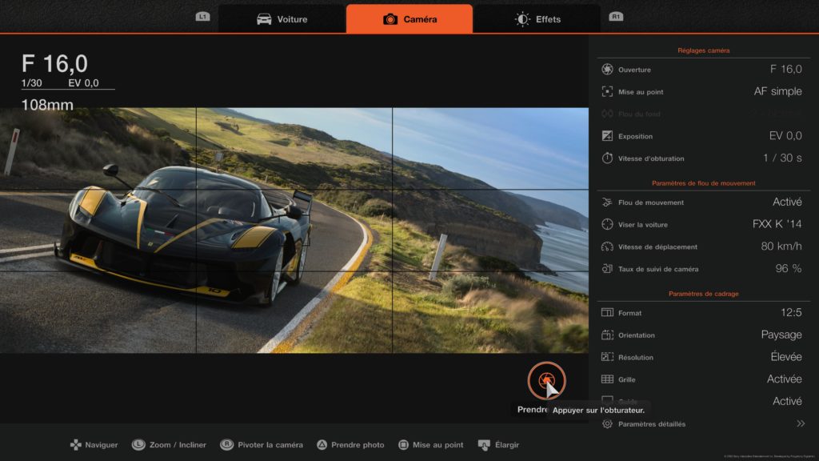This screenshot has height=461, width=819.
Task: Click the Format aspect ratio icon
Action: pos(607,313)
